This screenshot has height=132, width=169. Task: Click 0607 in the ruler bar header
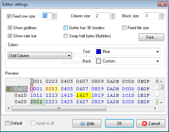[x=82, y=81]
